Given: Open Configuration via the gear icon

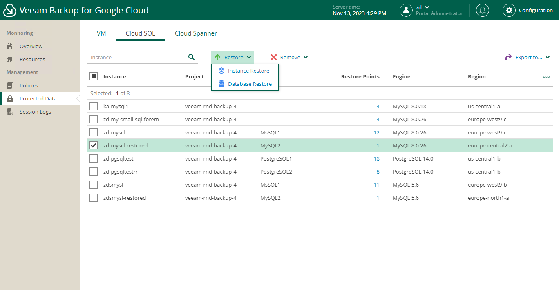Looking at the screenshot, I should pyautogui.click(x=509, y=10).
